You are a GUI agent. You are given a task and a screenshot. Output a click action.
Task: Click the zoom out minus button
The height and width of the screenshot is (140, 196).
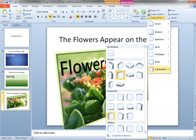click(x=170, y=138)
